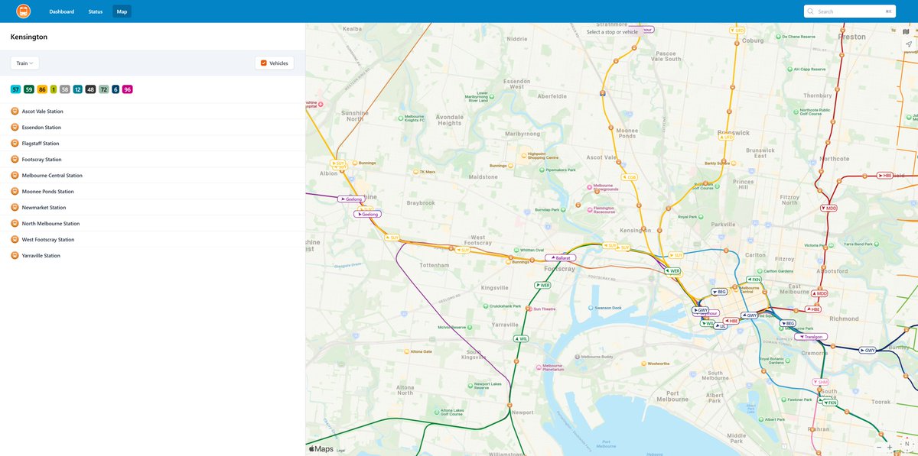The image size is (918, 456).
Task: Choose West Footscray Station entry
Action: pyautogui.click(x=152, y=240)
